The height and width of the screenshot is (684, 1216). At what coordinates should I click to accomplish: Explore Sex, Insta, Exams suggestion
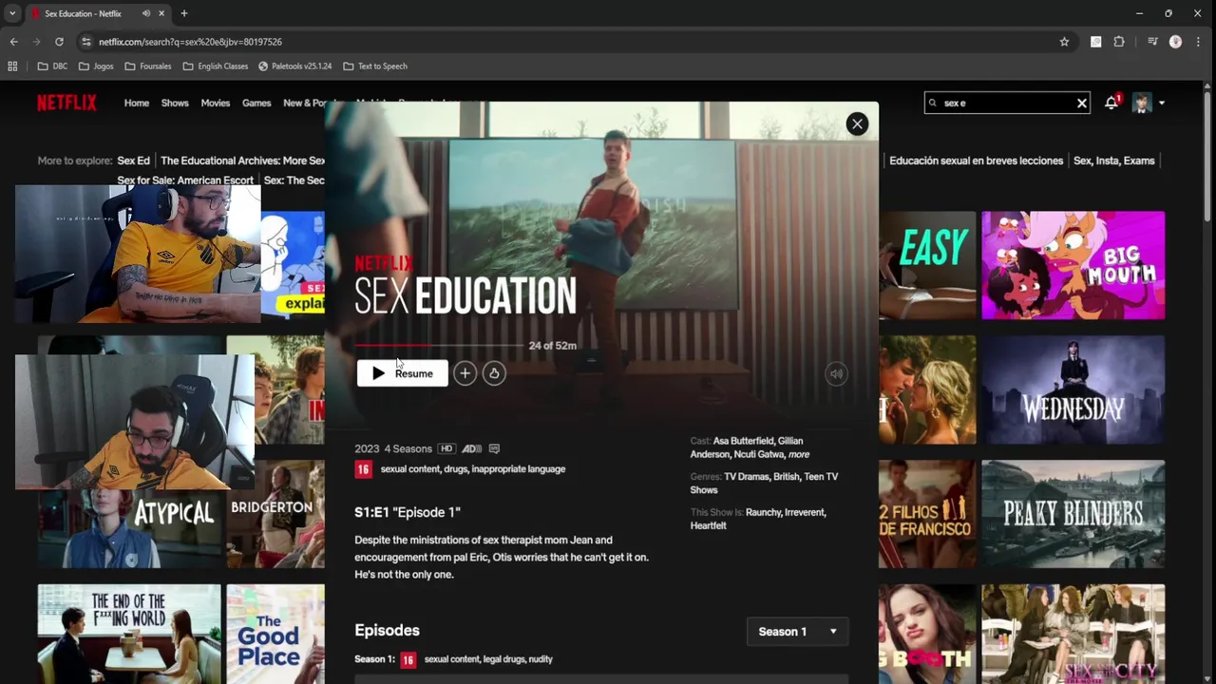tap(1114, 161)
